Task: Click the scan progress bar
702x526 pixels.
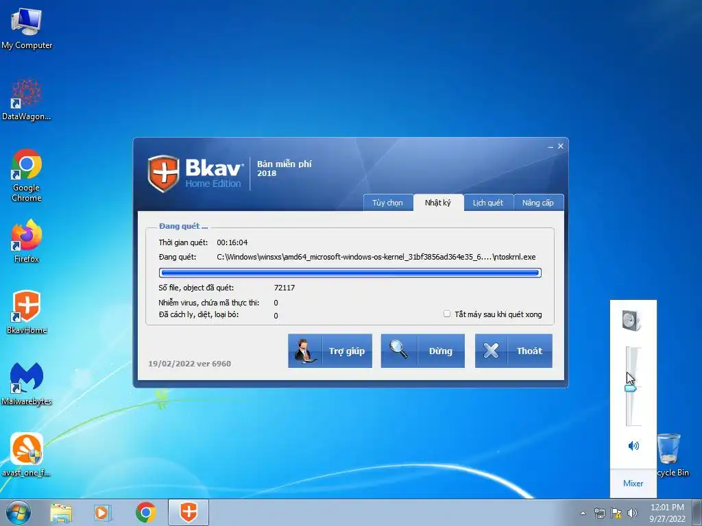Action: (x=350, y=273)
